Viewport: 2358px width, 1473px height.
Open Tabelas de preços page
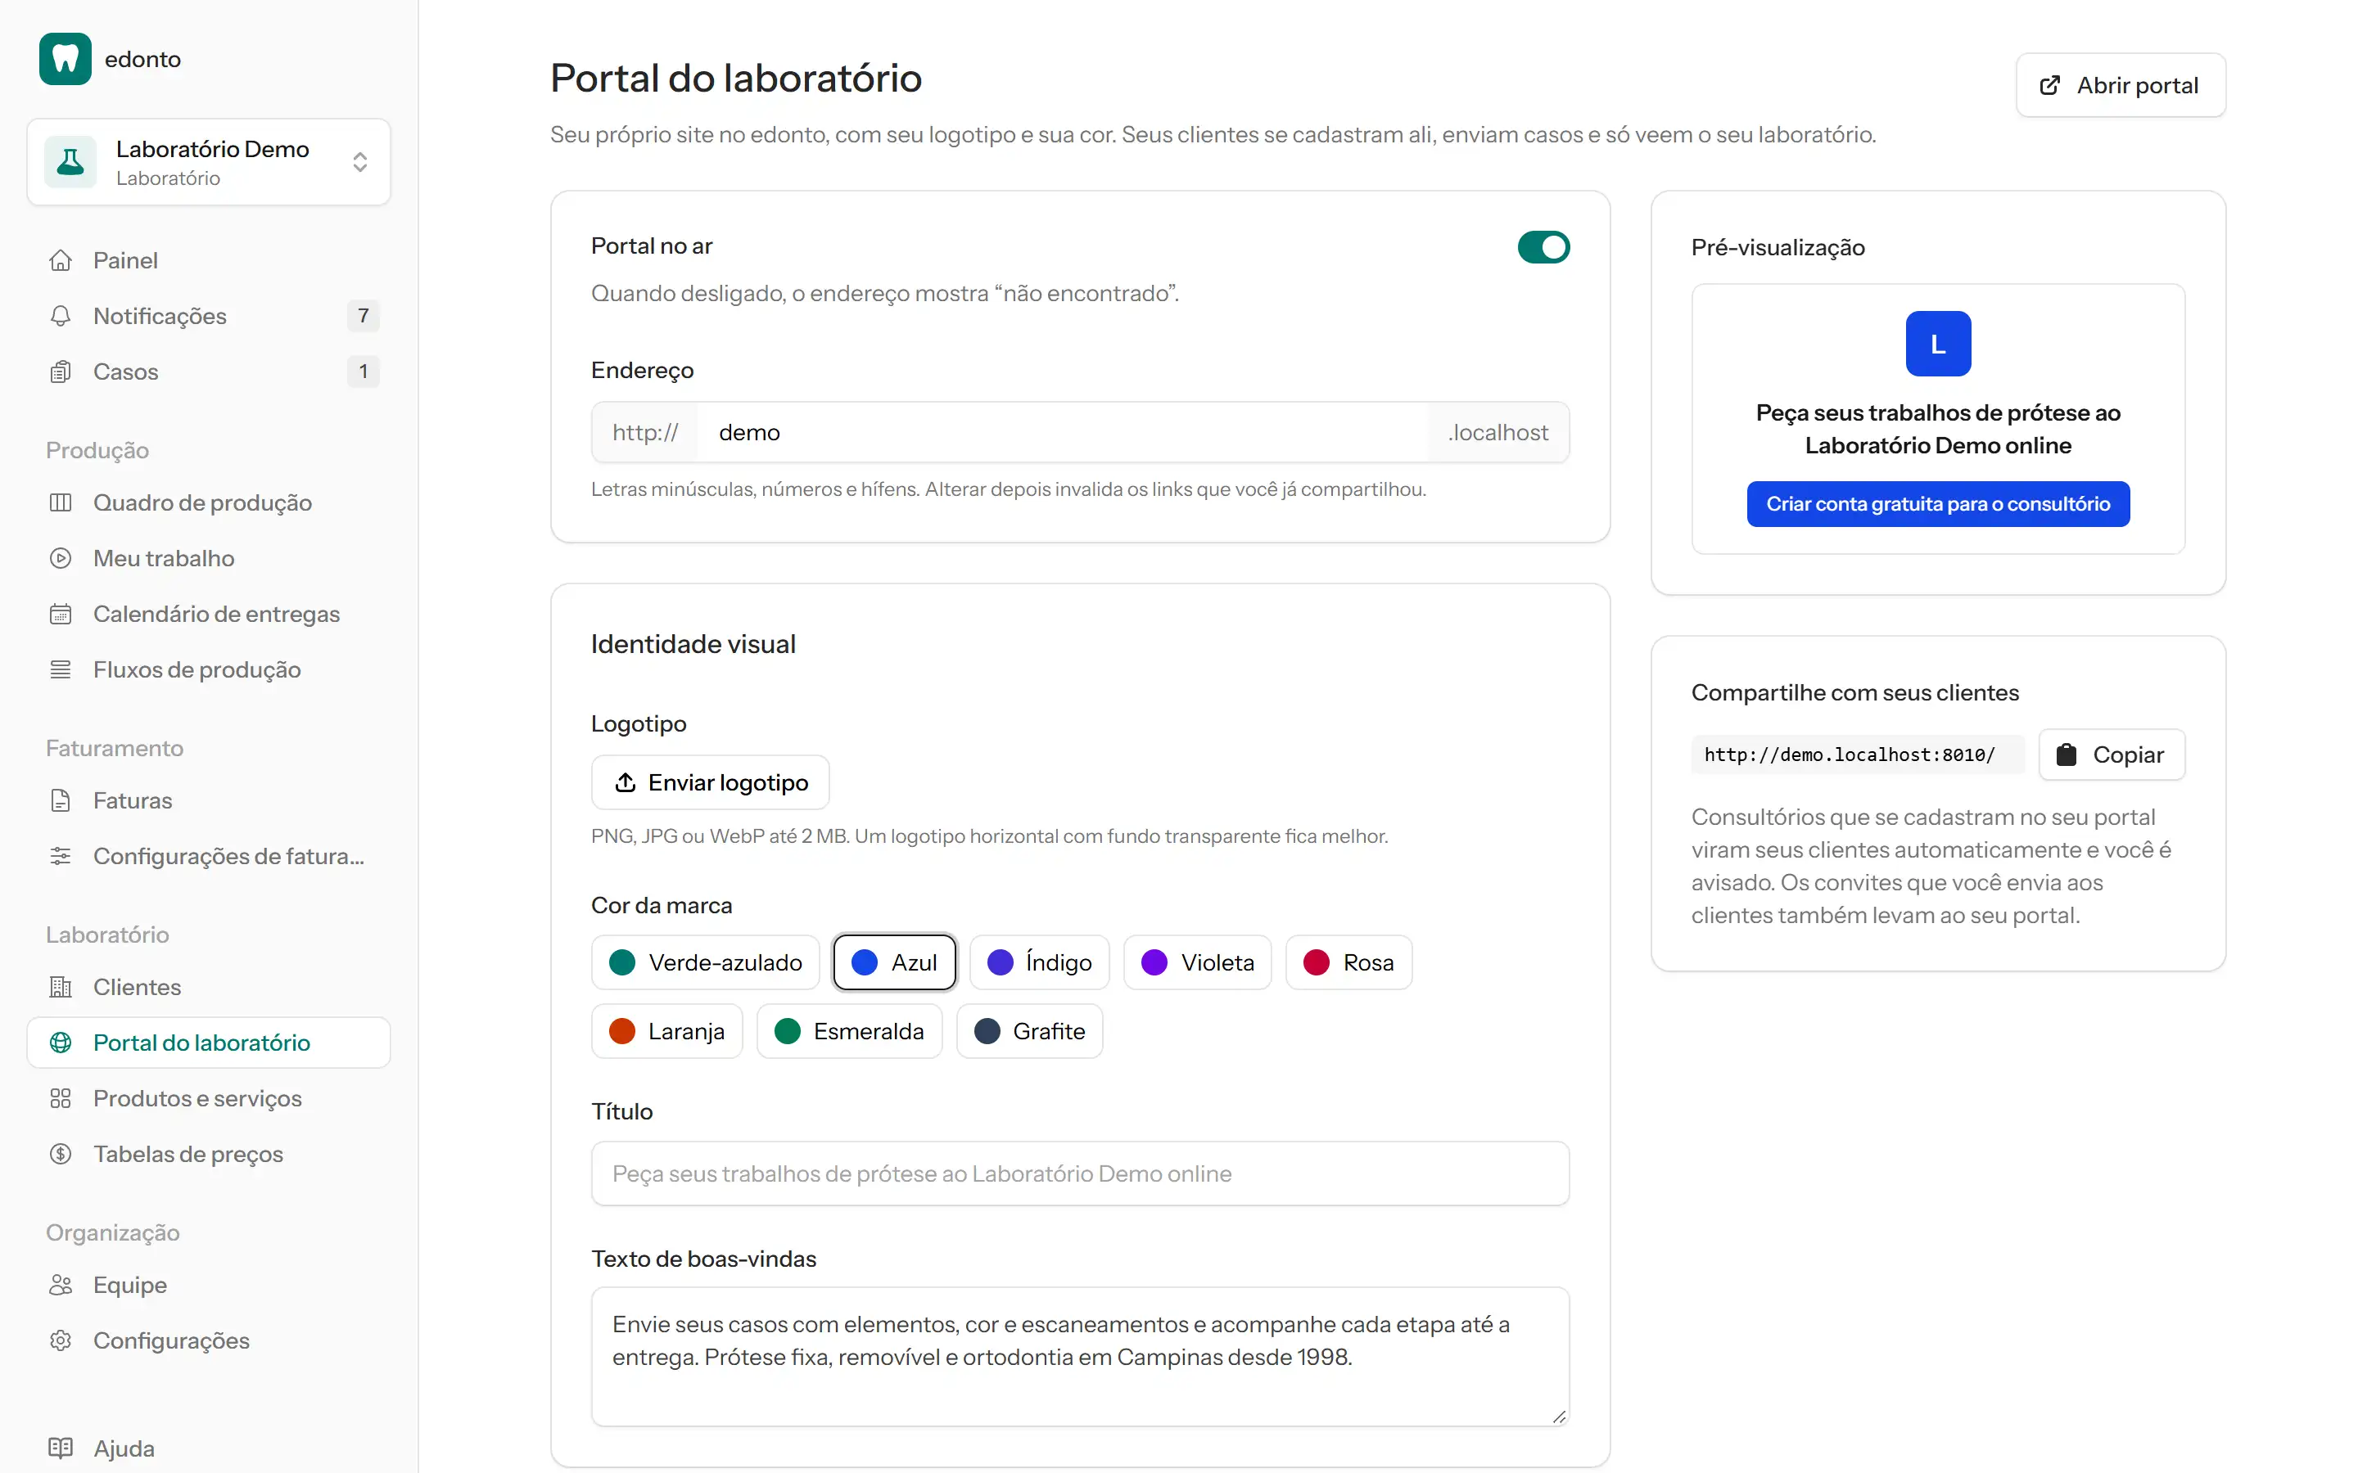point(209,1155)
